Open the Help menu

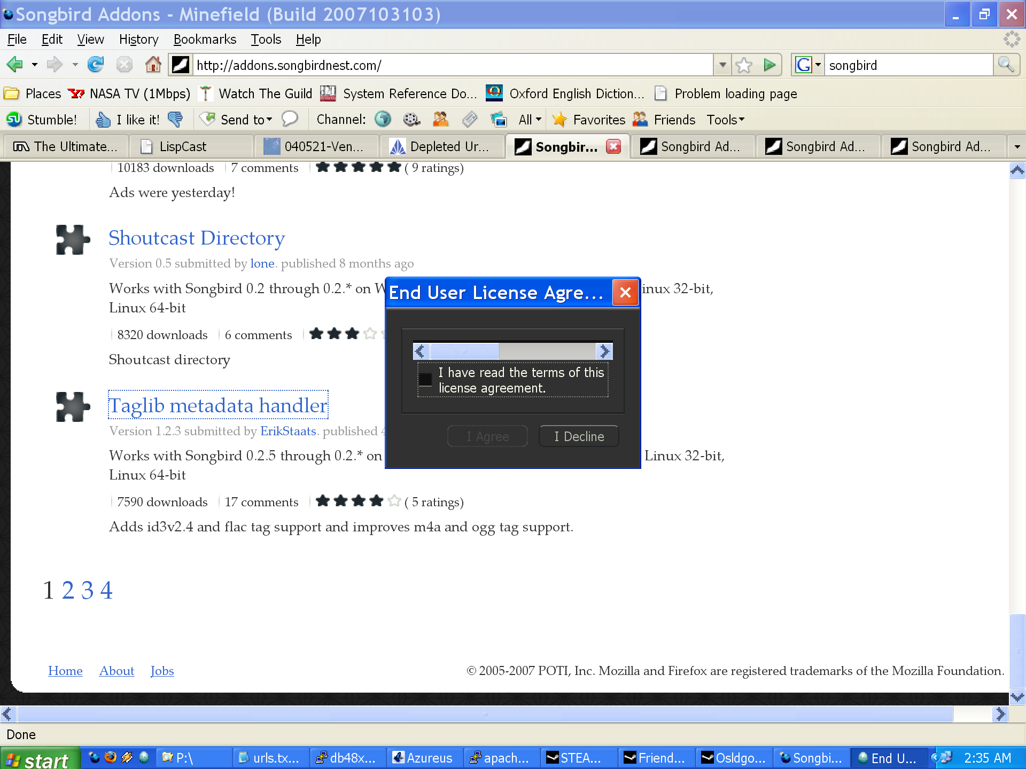pos(308,40)
